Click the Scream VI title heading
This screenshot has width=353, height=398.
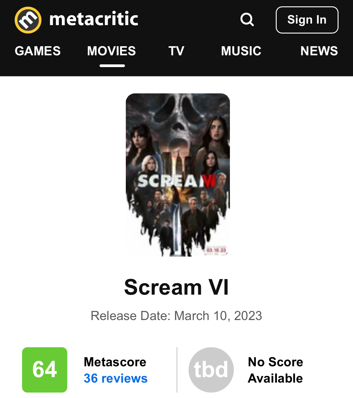click(176, 287)
